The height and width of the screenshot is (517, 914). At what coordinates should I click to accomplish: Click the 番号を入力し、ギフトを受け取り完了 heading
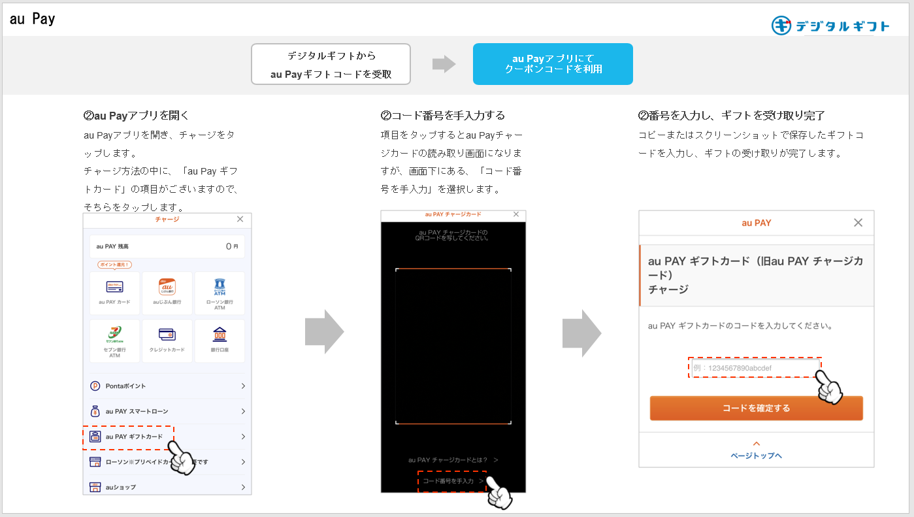pyautogui.click(x=731, y=116)
